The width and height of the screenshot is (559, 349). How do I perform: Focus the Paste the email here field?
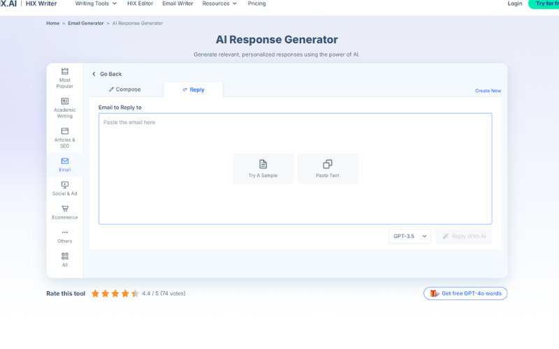click(295, 169)
